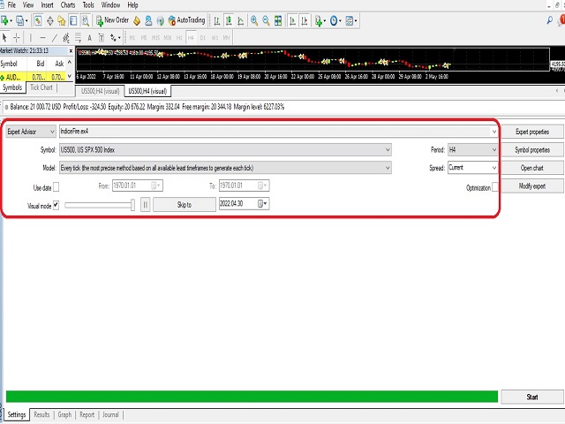Switch to the Graph tab
The image size is (565, 424).
coord(64,414)
